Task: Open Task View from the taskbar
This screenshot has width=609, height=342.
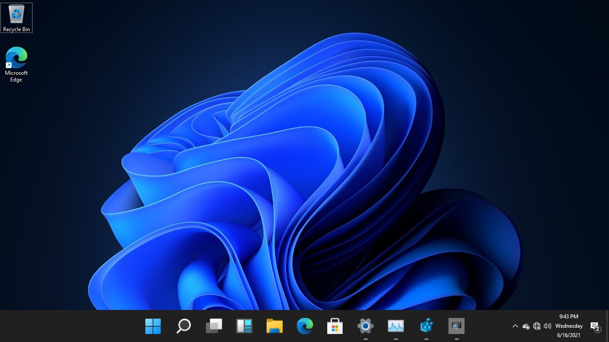Action: 214,326
